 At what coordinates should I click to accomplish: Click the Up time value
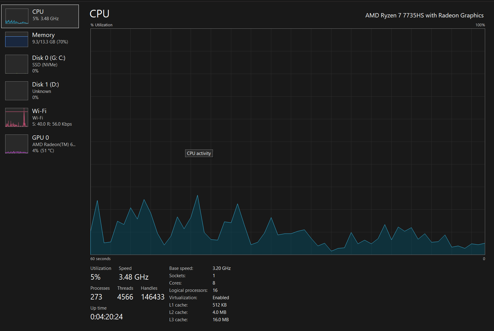107,317
